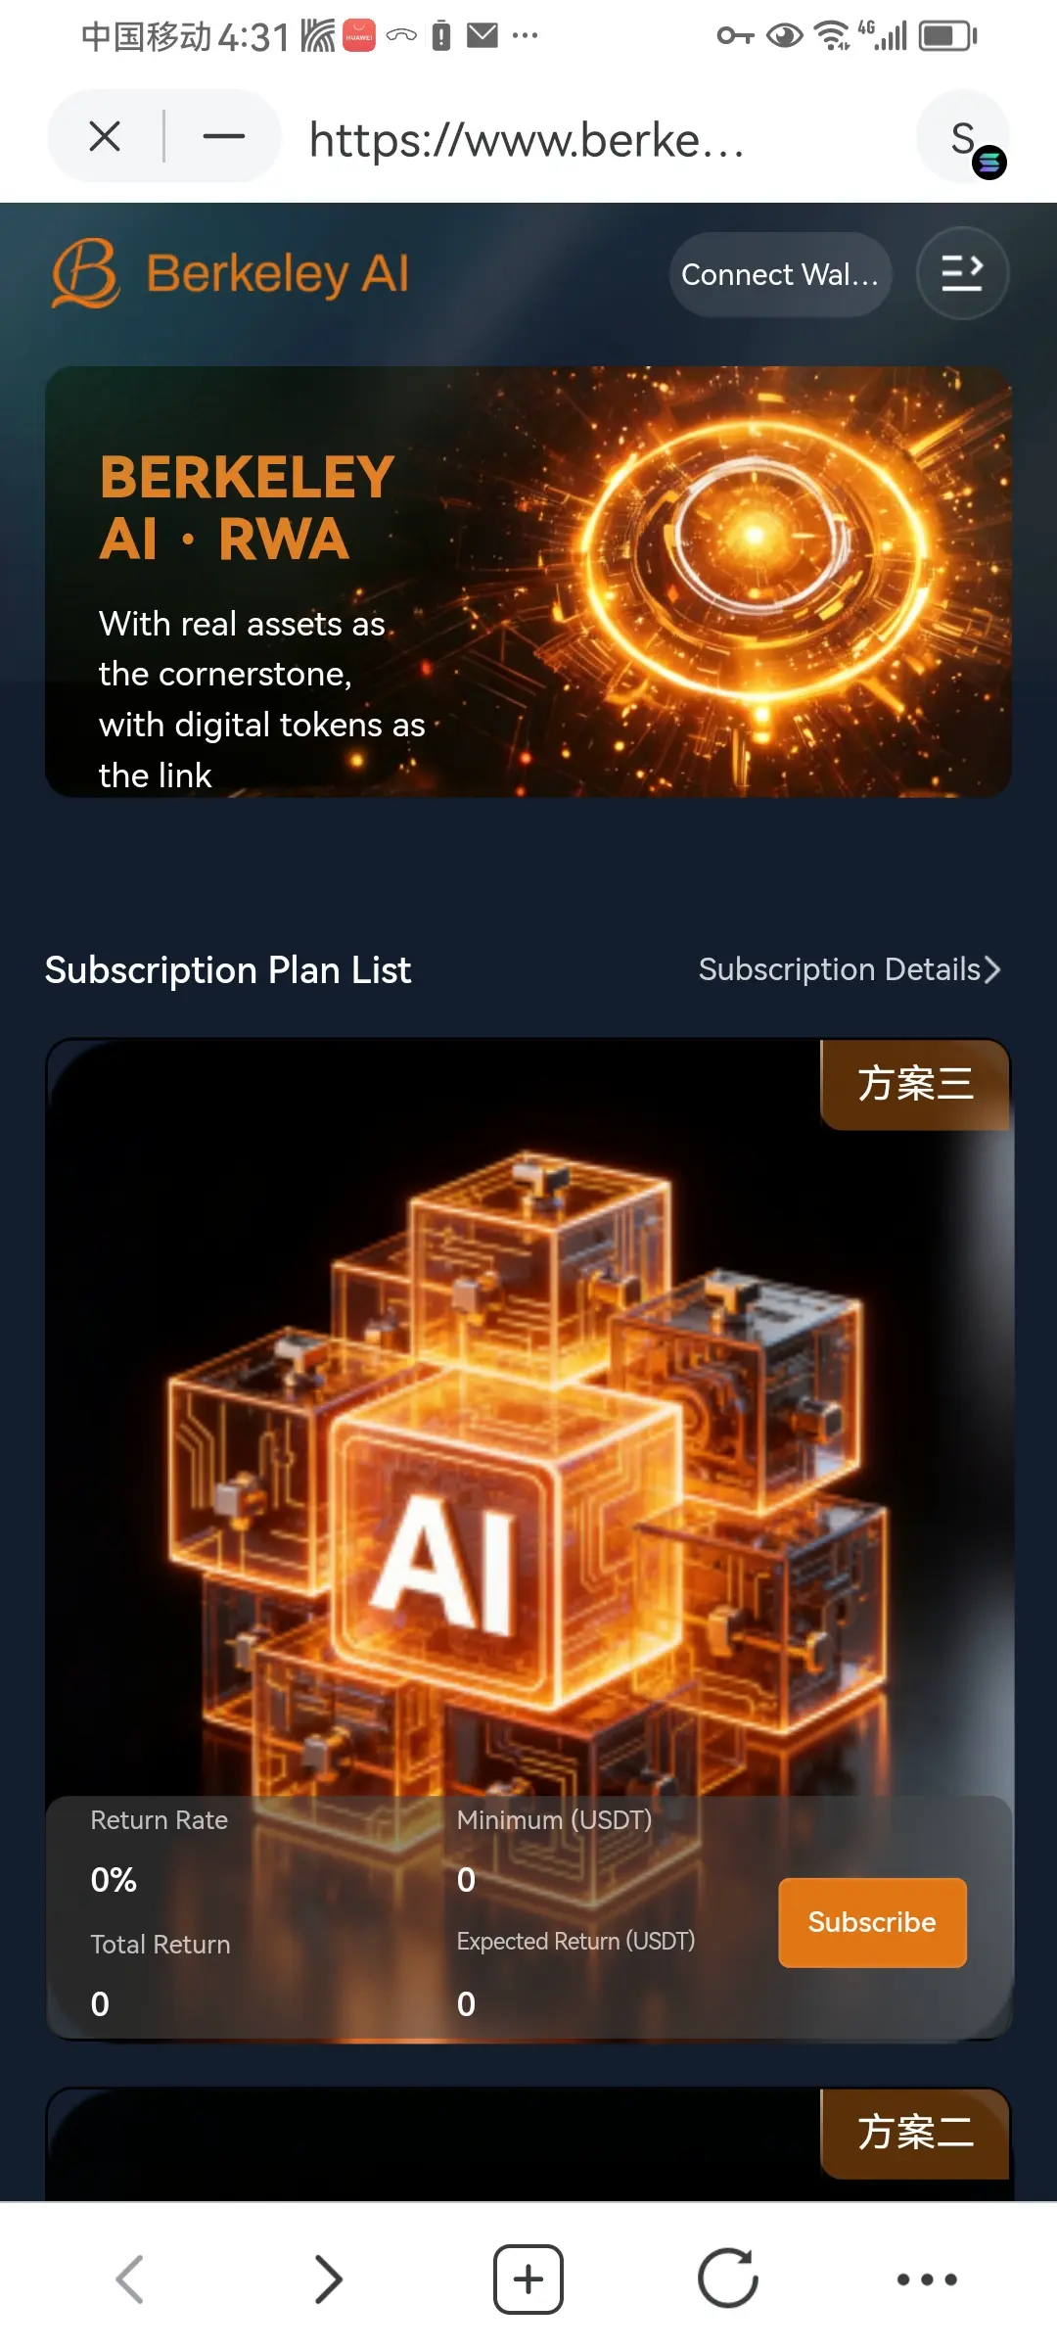The image size is (1057, 2350).
Task: Connect wallet button in header
Action: 780,274
